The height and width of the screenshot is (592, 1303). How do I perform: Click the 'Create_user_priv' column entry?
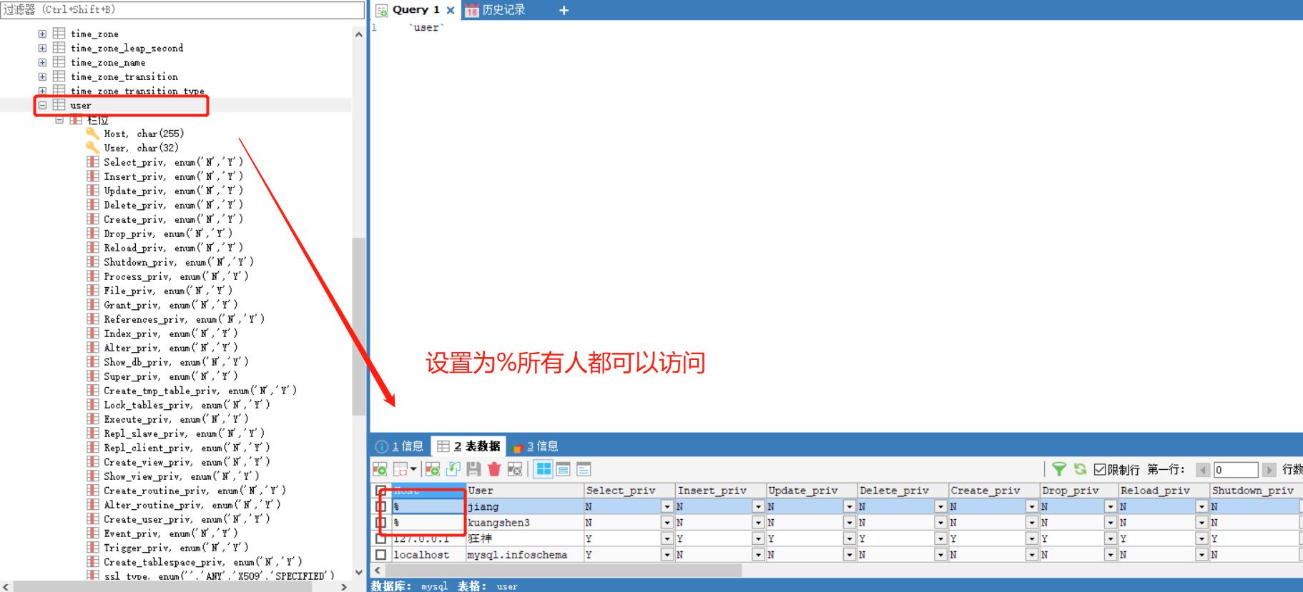pos(187,519)
